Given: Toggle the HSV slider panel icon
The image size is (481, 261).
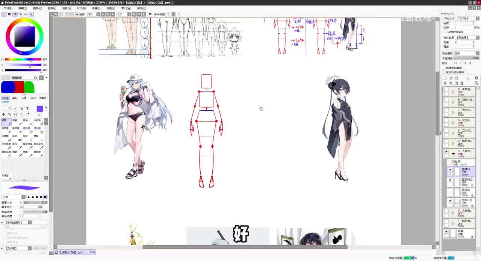Looking at the screenshot, I should (x=15, y=14).
